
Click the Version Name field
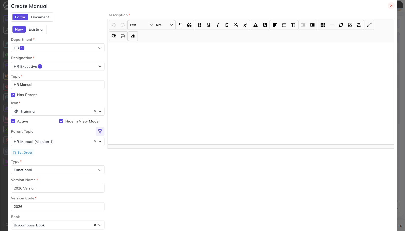click(58, 188)
